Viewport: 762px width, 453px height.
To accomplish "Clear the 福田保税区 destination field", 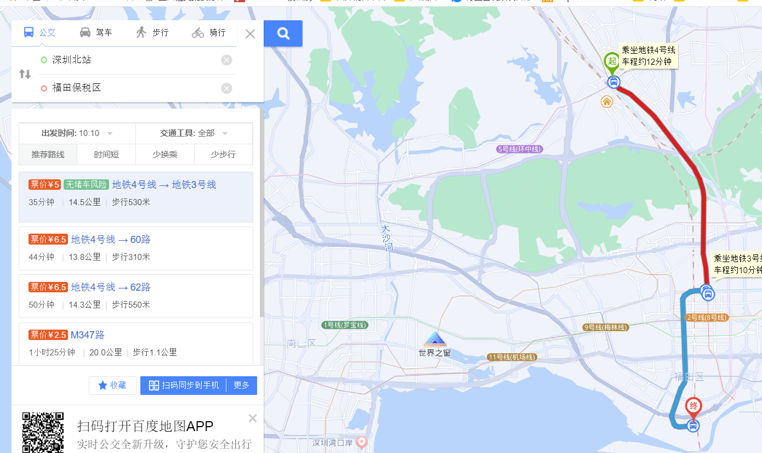I will point(226,88).
